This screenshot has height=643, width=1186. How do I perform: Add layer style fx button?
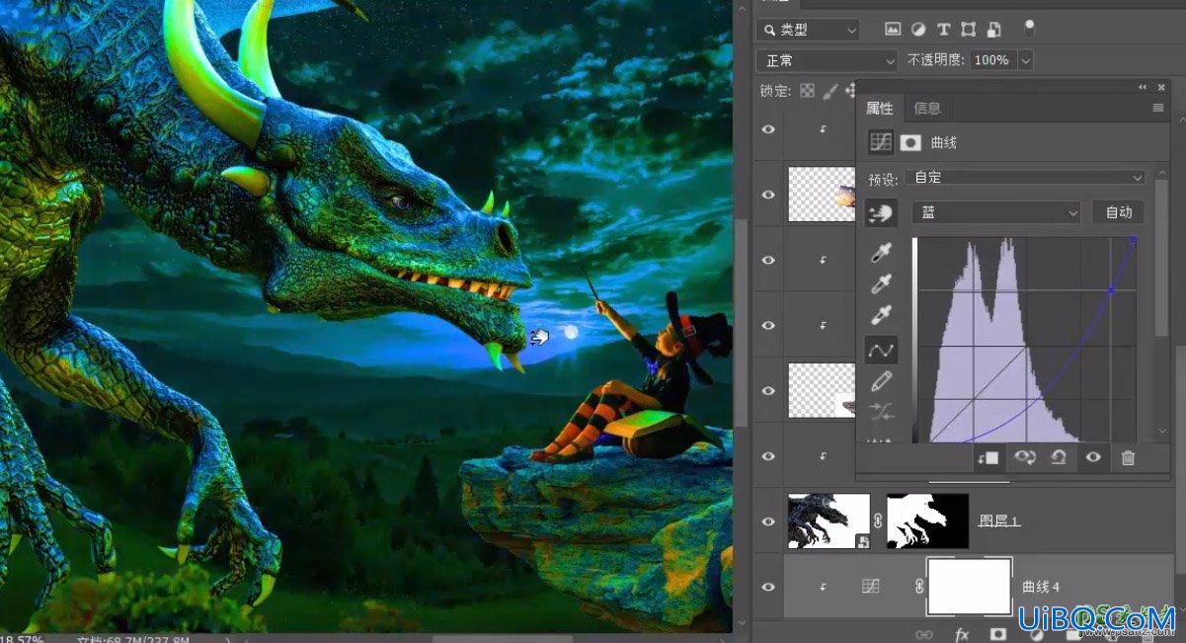pyautogui.click(x=962, y=634)
